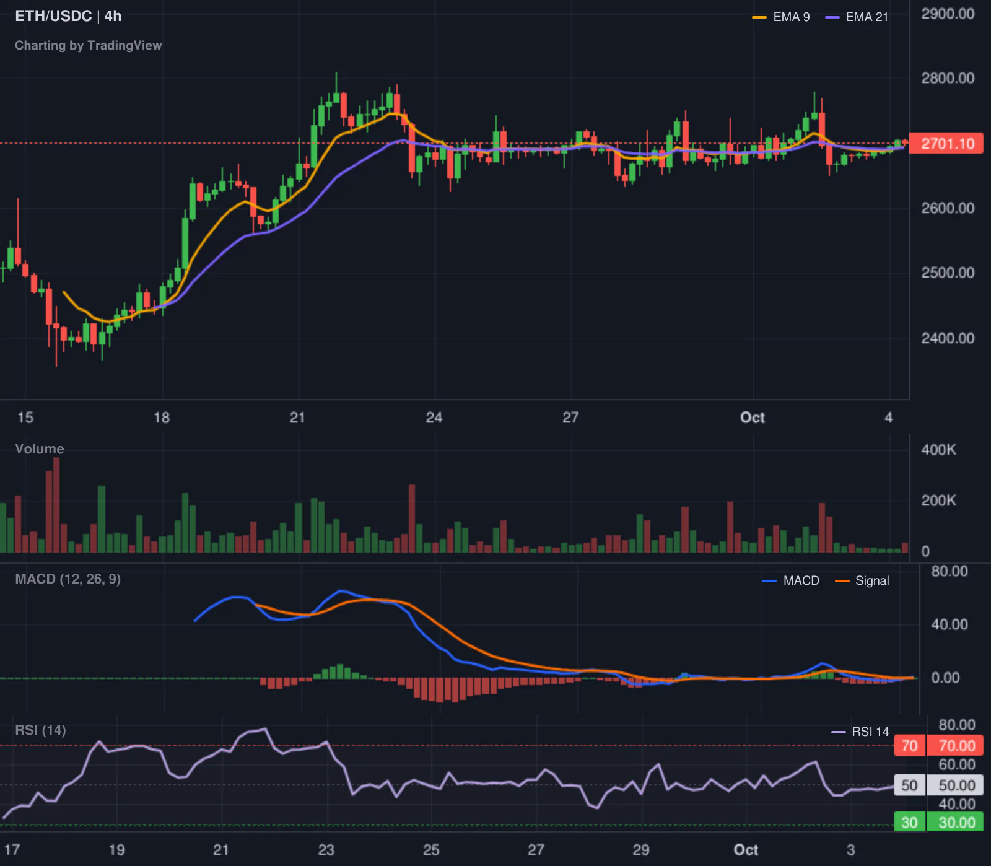Image resolution: width=991 pixels, height=866 pixels.
Task: Click date label 17 under the RSI panel
Action: click(x=12, y=850)
